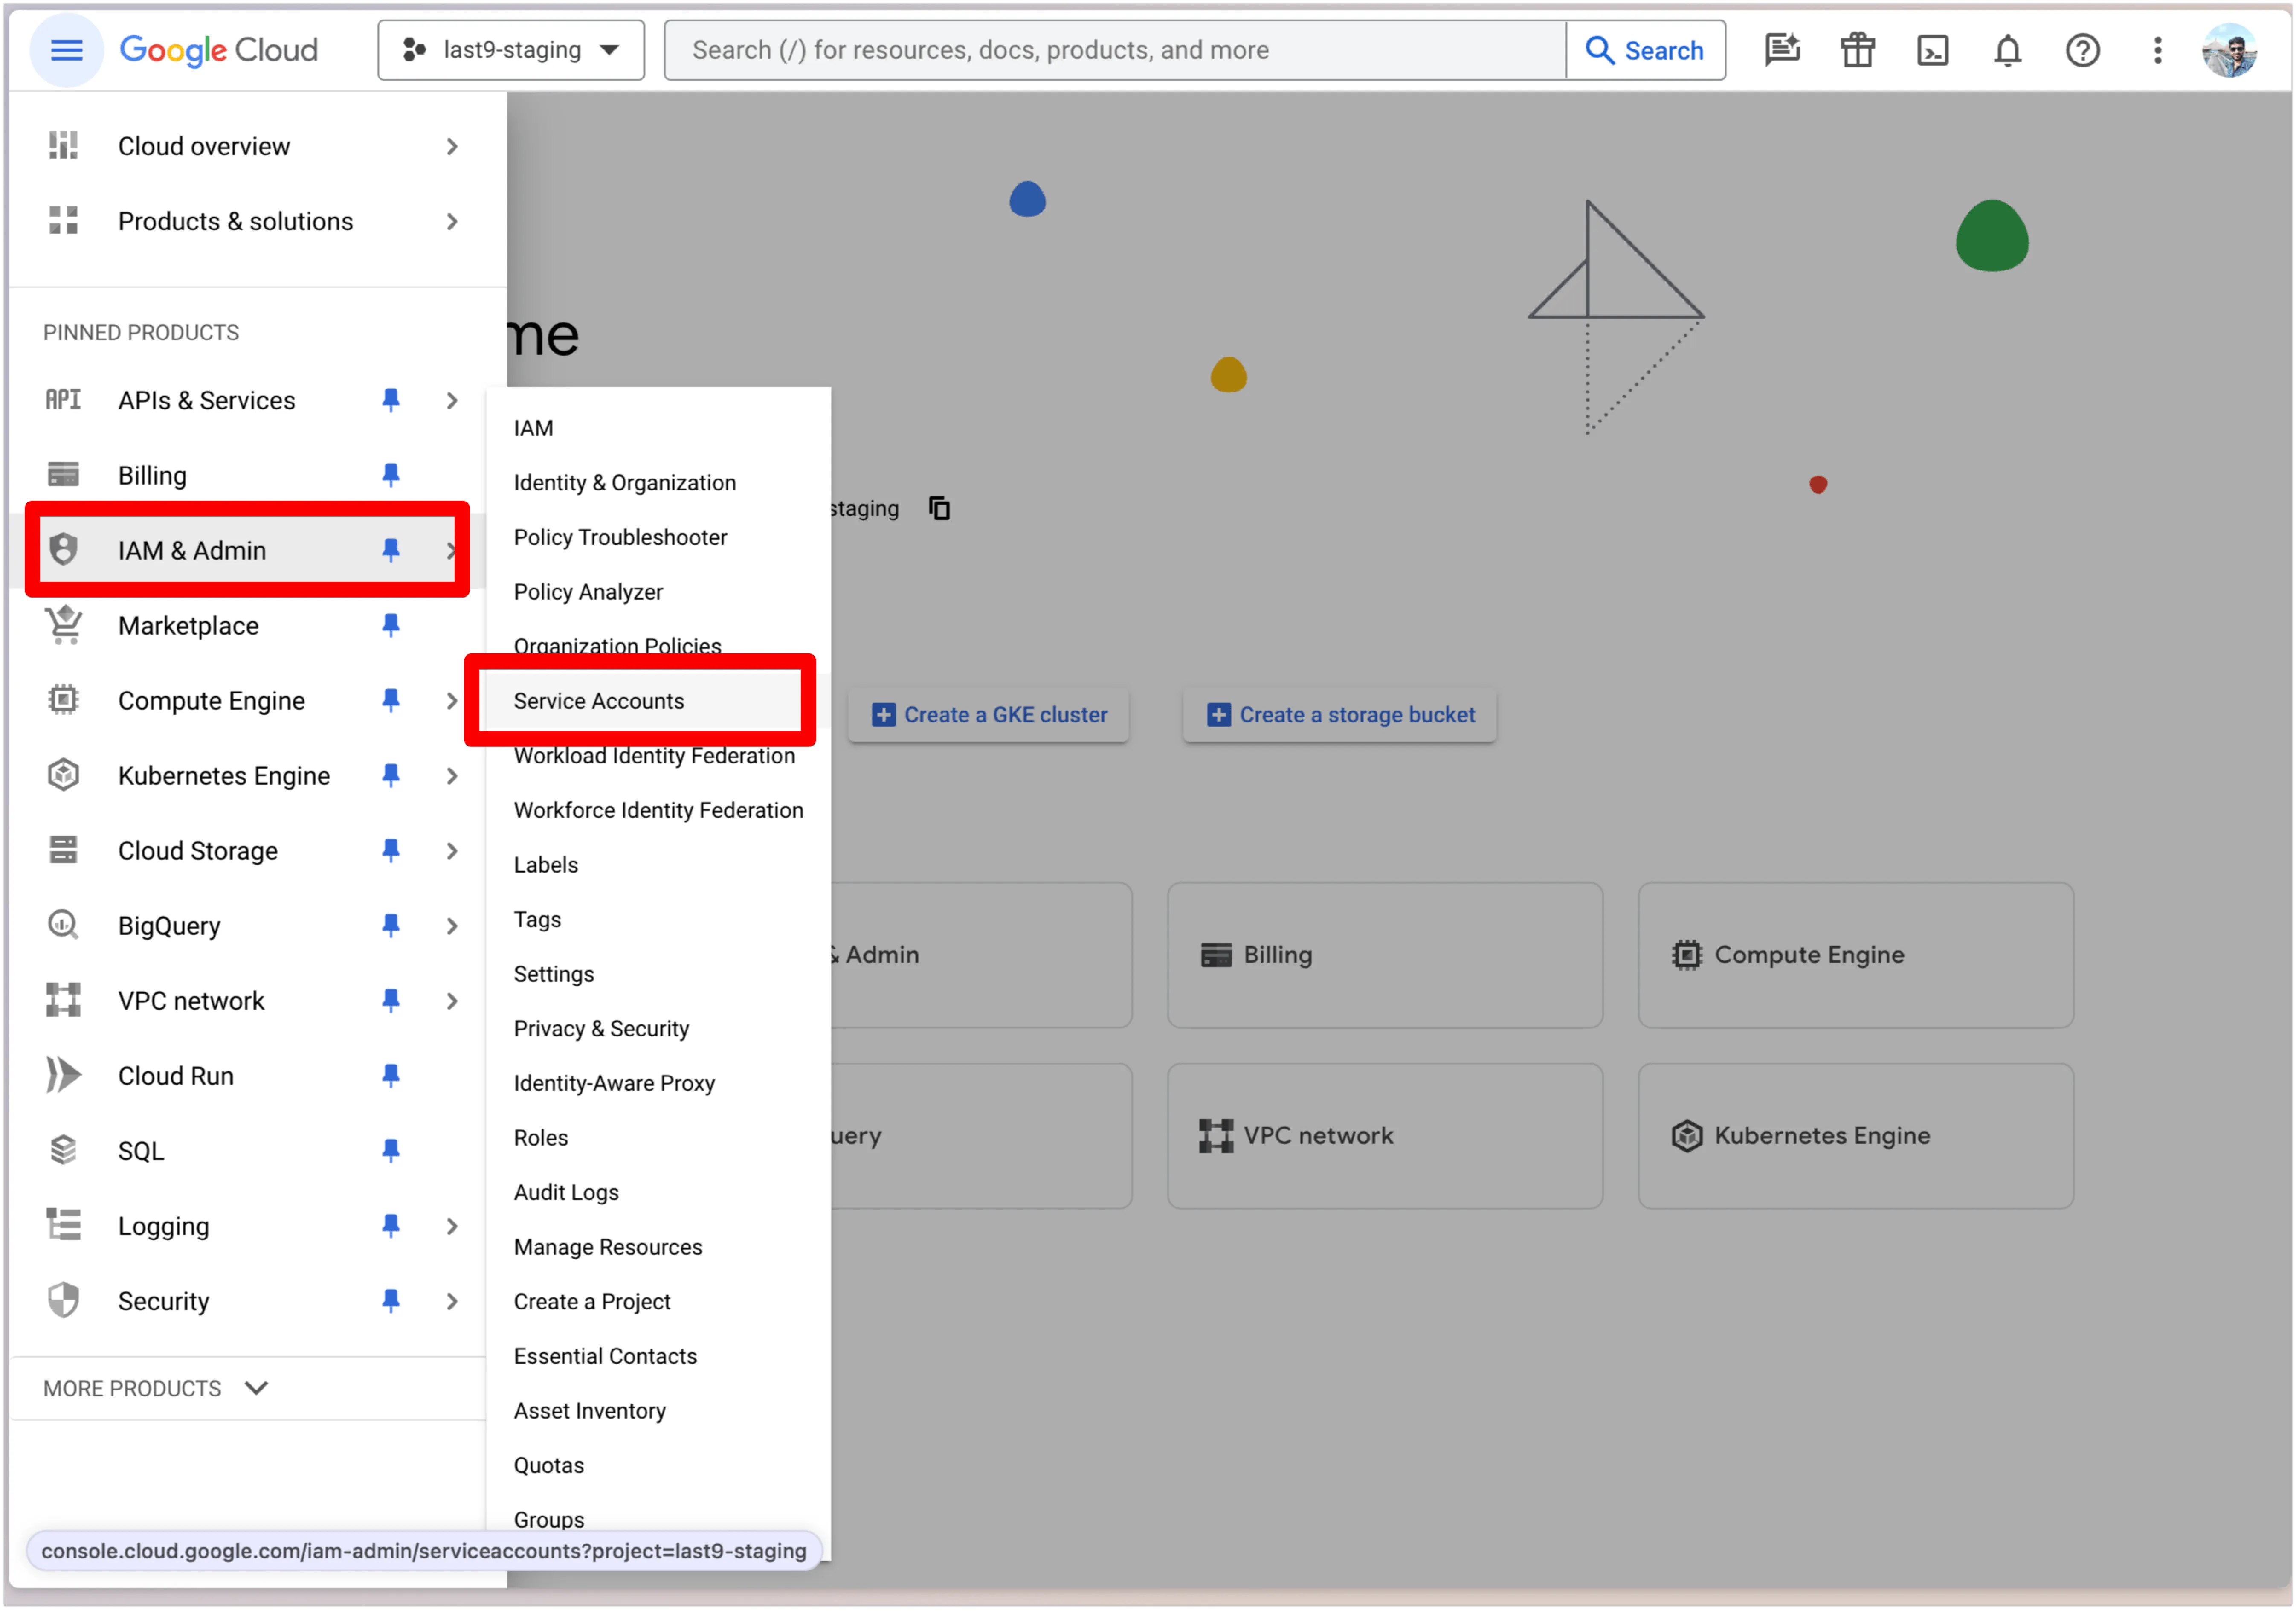Screen dimensions: 2296x1619
Task: Click the user profile avatar
Action: [x=2229, y=50]
